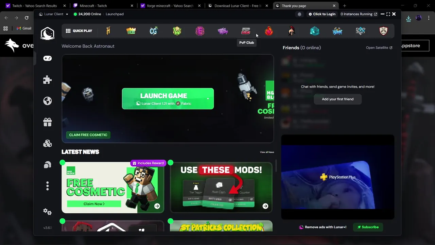Click the Subscribe button
Screen dimensions: 435x245
pos(368,227)
